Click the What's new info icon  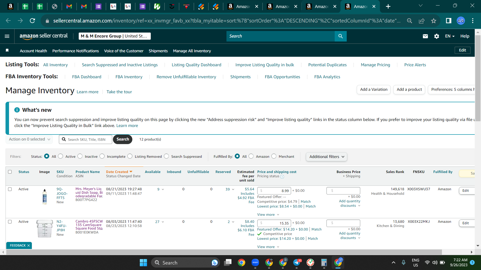click(17, 110)
